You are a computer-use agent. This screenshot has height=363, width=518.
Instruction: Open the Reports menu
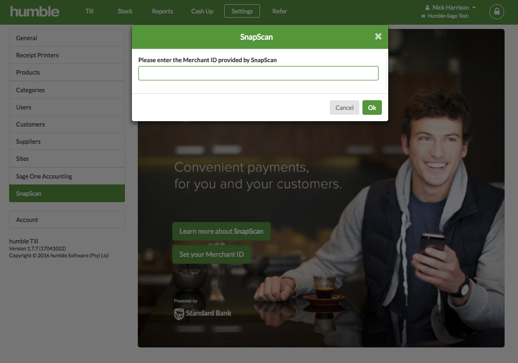point(162,11)
